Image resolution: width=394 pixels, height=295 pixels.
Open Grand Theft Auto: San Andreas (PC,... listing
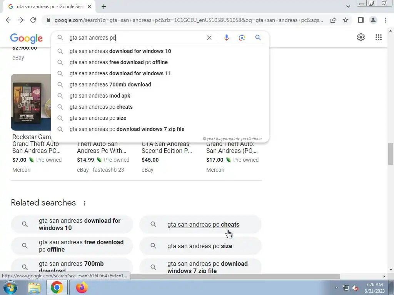pos(232,147)
